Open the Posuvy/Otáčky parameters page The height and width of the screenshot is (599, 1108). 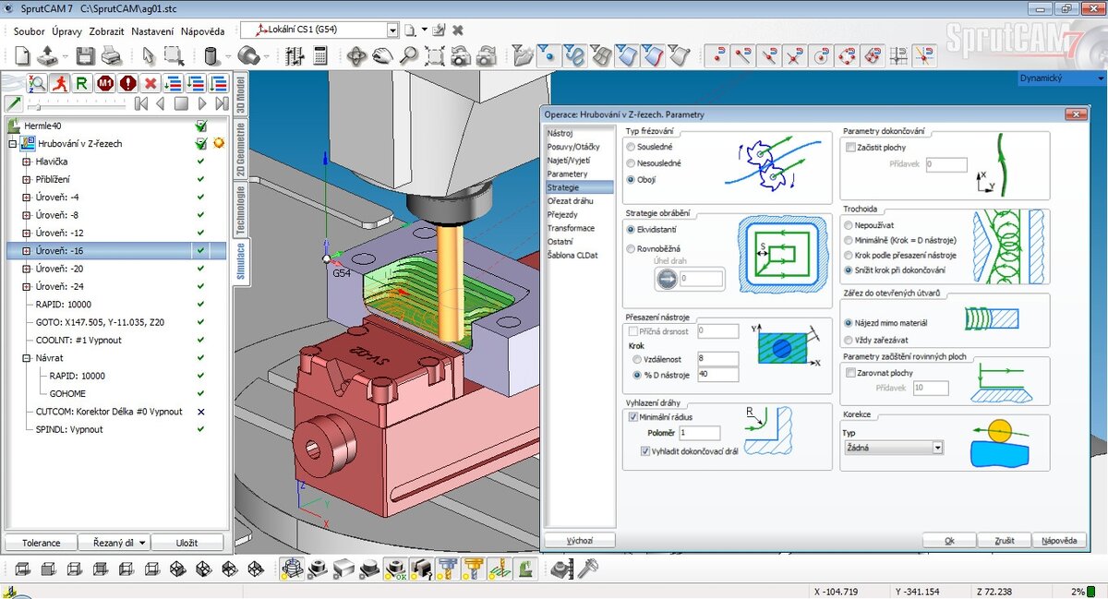click(573, 147)
